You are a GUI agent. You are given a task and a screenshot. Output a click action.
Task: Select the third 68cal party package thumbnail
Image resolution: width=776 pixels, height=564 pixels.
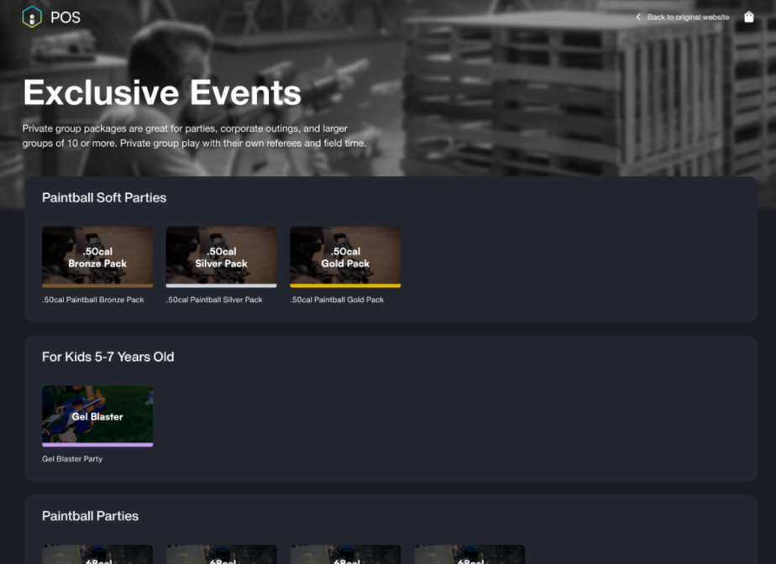344,554
